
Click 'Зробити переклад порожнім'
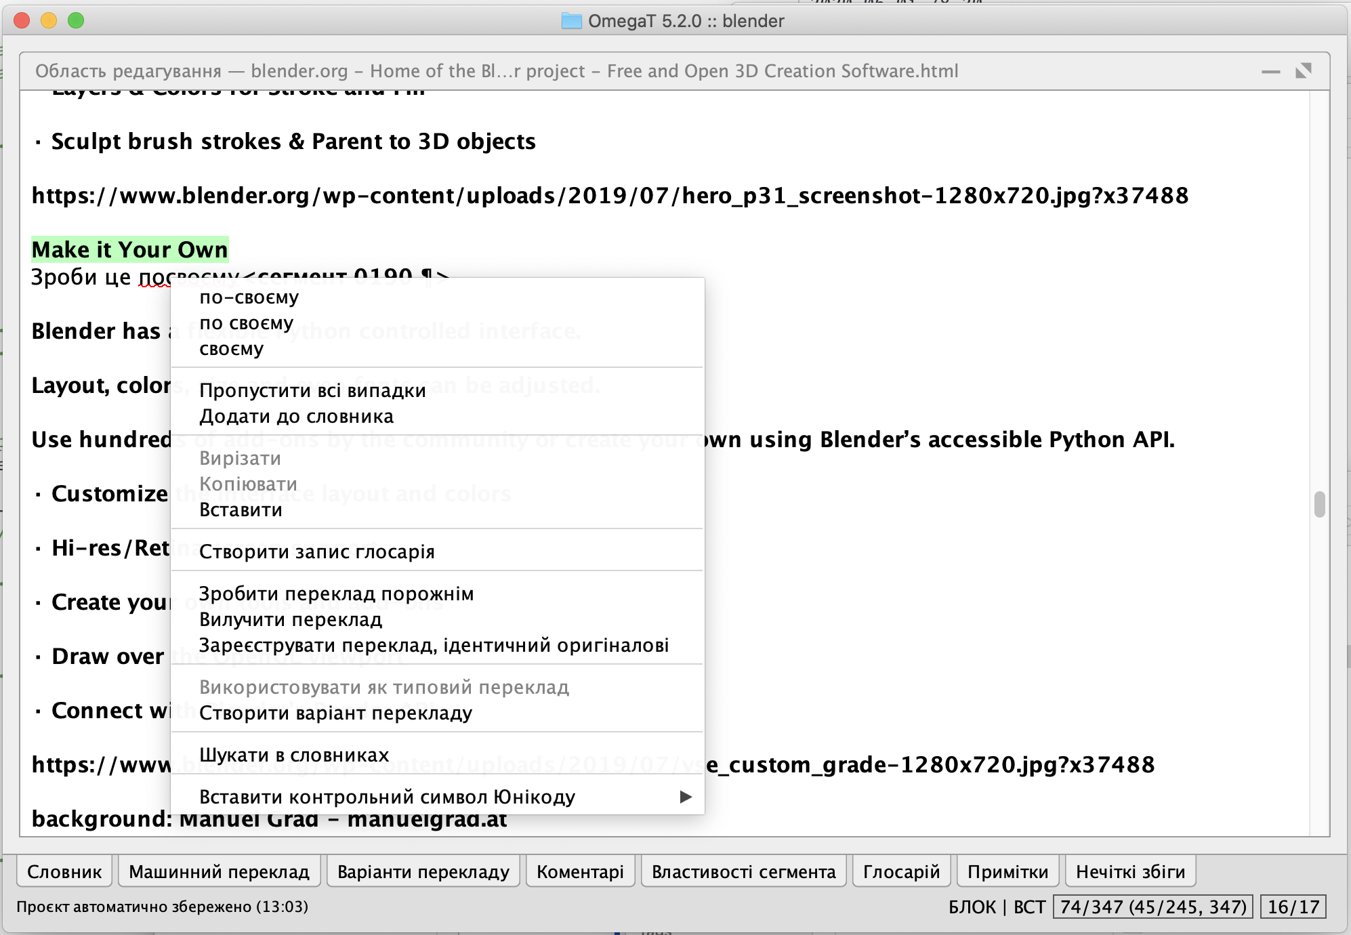coord(438,594)
